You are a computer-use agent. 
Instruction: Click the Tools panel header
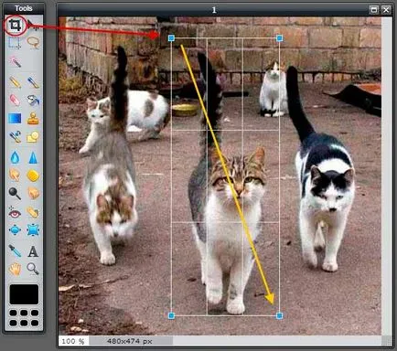(x=24, y=8)
